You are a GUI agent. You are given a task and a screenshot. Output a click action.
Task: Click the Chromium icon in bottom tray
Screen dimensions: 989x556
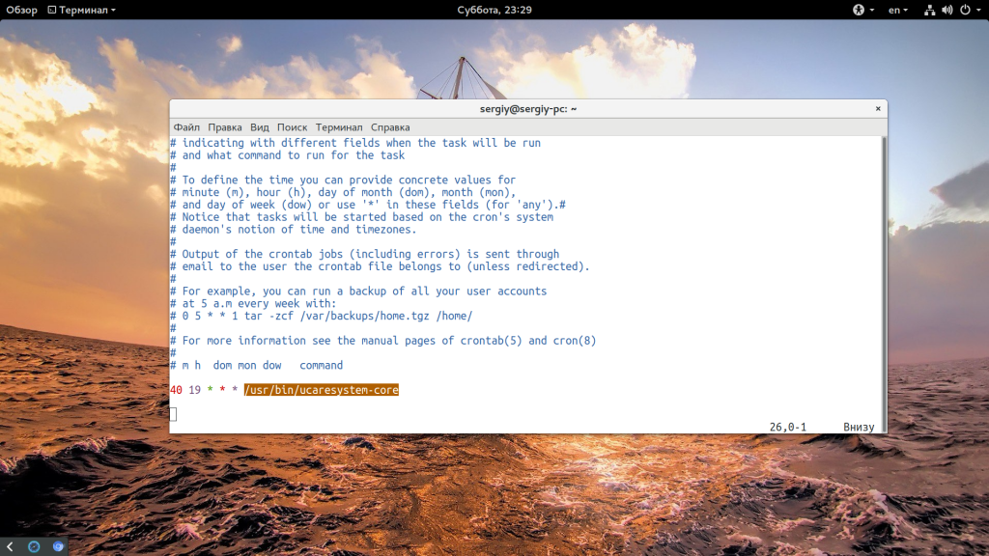click(x=58, y=546)
